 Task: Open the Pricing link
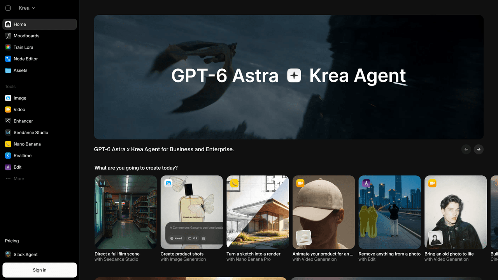[12, 241]
